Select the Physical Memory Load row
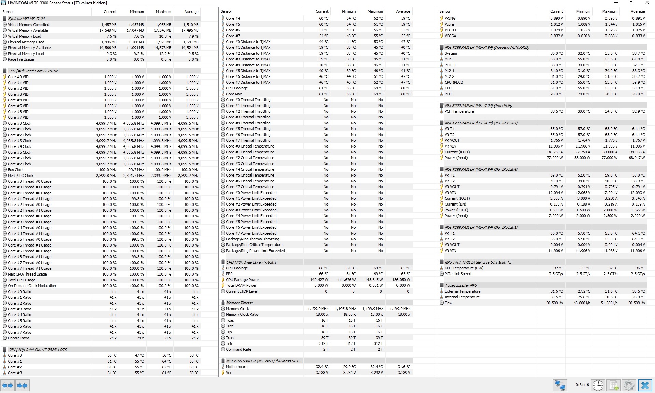This screenshot has width=655, height=393. (x=101, y=54)
